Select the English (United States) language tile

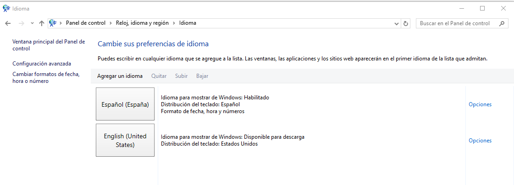tap(125, 140)
